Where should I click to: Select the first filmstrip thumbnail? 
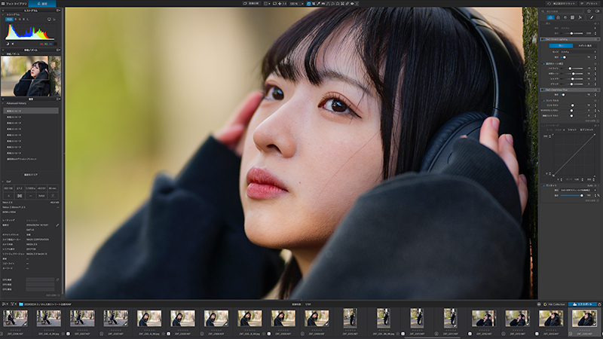pyautogui.click(x=15, y=319)
